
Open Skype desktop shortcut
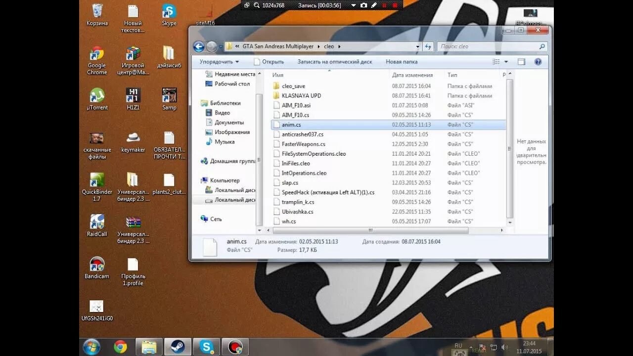pyautogui.click(x=169, y=15)
